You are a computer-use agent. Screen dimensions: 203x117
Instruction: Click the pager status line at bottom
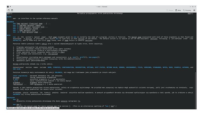[33, 108]
